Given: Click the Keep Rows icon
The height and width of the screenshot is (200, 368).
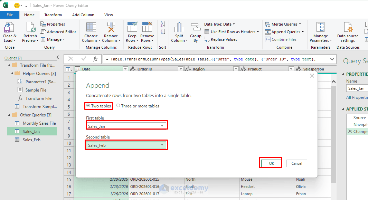Looking at the screenshot, I should pos(132,27).
